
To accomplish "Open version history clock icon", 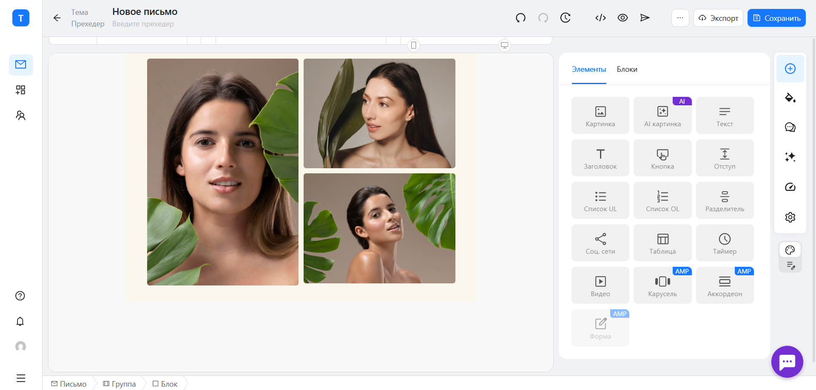I will pos(565,18).
